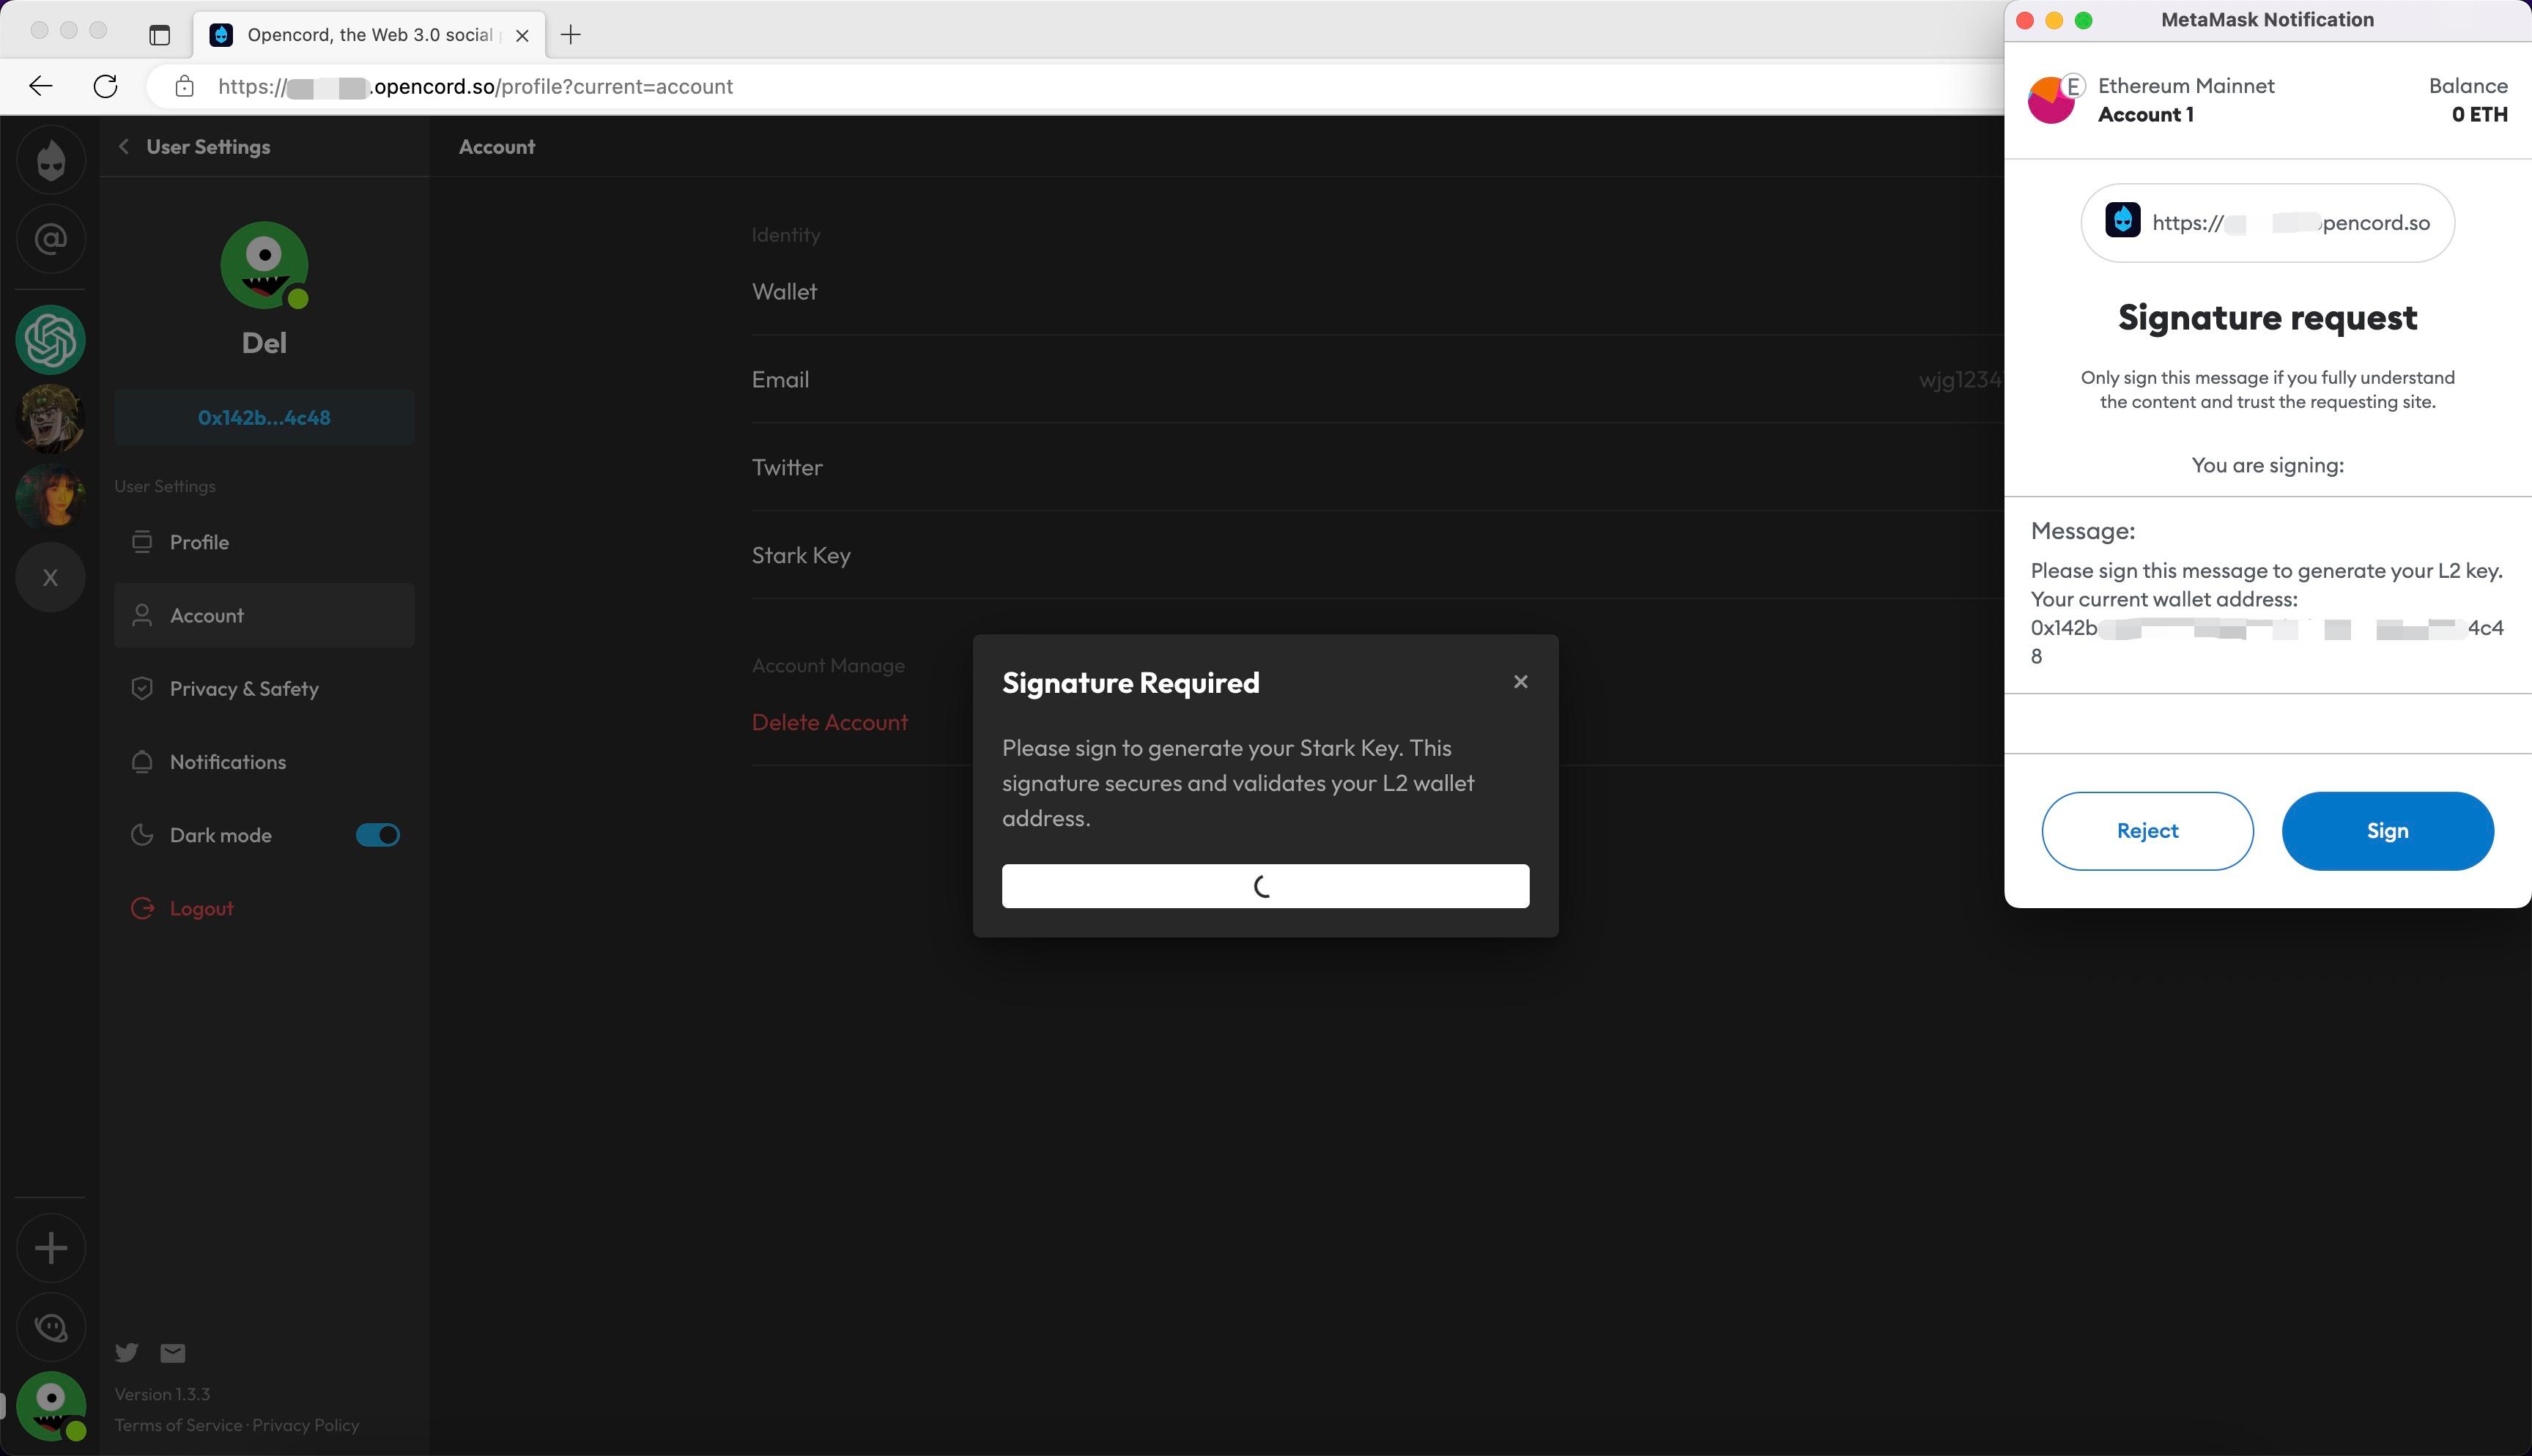
Task: Open the browser tab overview icon
Action: (x=159, y=35)
